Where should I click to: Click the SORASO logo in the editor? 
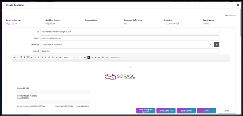pyautogui.click(x=120, y=77)
